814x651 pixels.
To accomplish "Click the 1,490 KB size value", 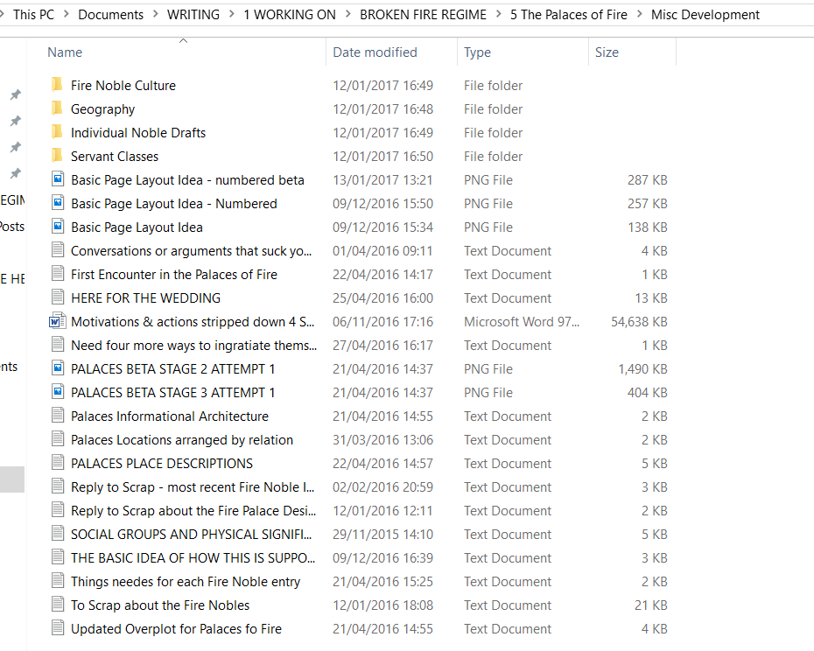I will click(x=642, y=369).
